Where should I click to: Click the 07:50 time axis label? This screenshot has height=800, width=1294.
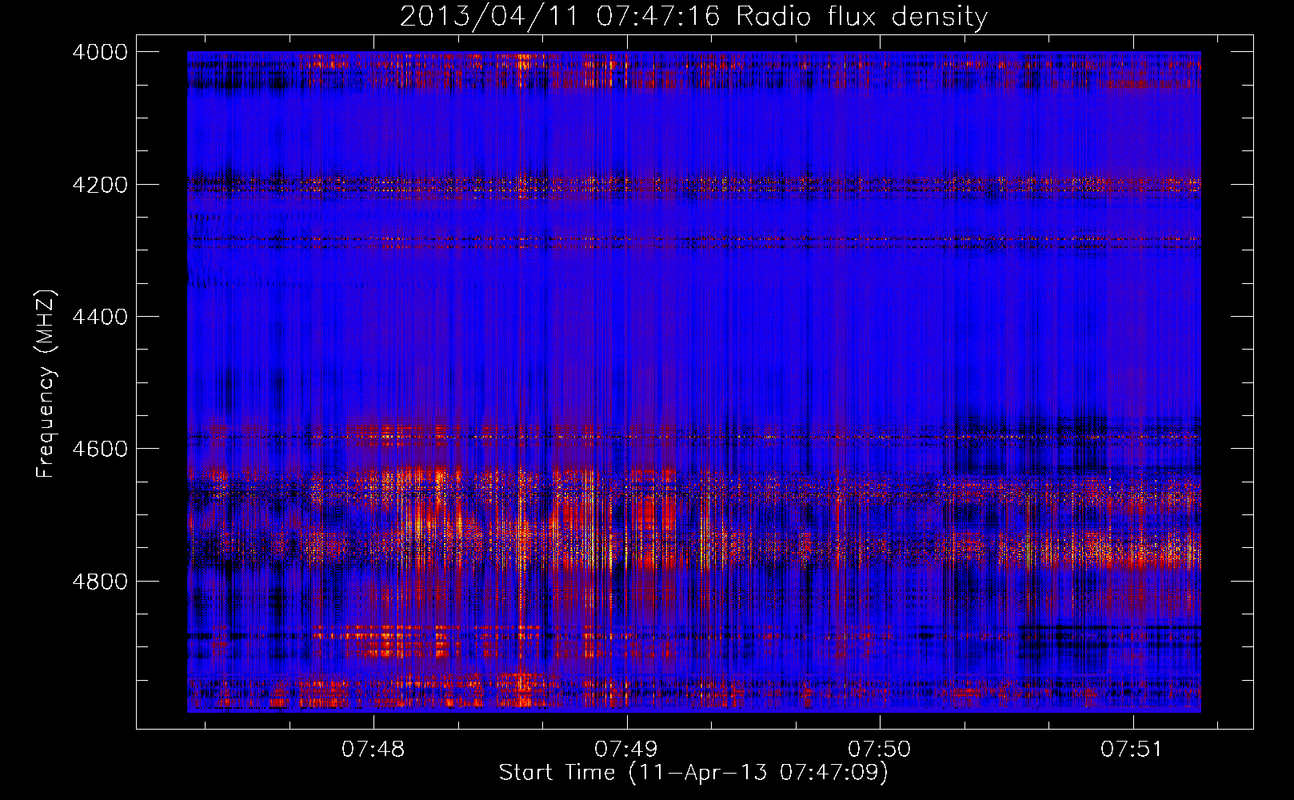pos(879,750)
